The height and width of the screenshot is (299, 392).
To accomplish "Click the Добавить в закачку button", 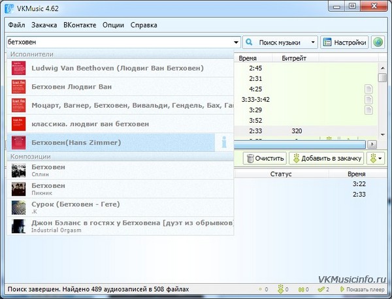I will pos(327,158).
